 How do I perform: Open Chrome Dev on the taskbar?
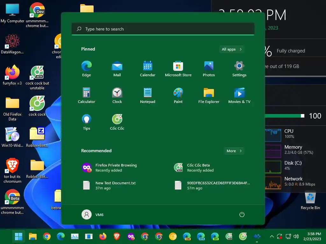159,236
